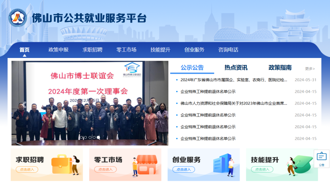Open the 公告 floating notice icon
This screenshot has height=187, width=330.
click(321, 159)
